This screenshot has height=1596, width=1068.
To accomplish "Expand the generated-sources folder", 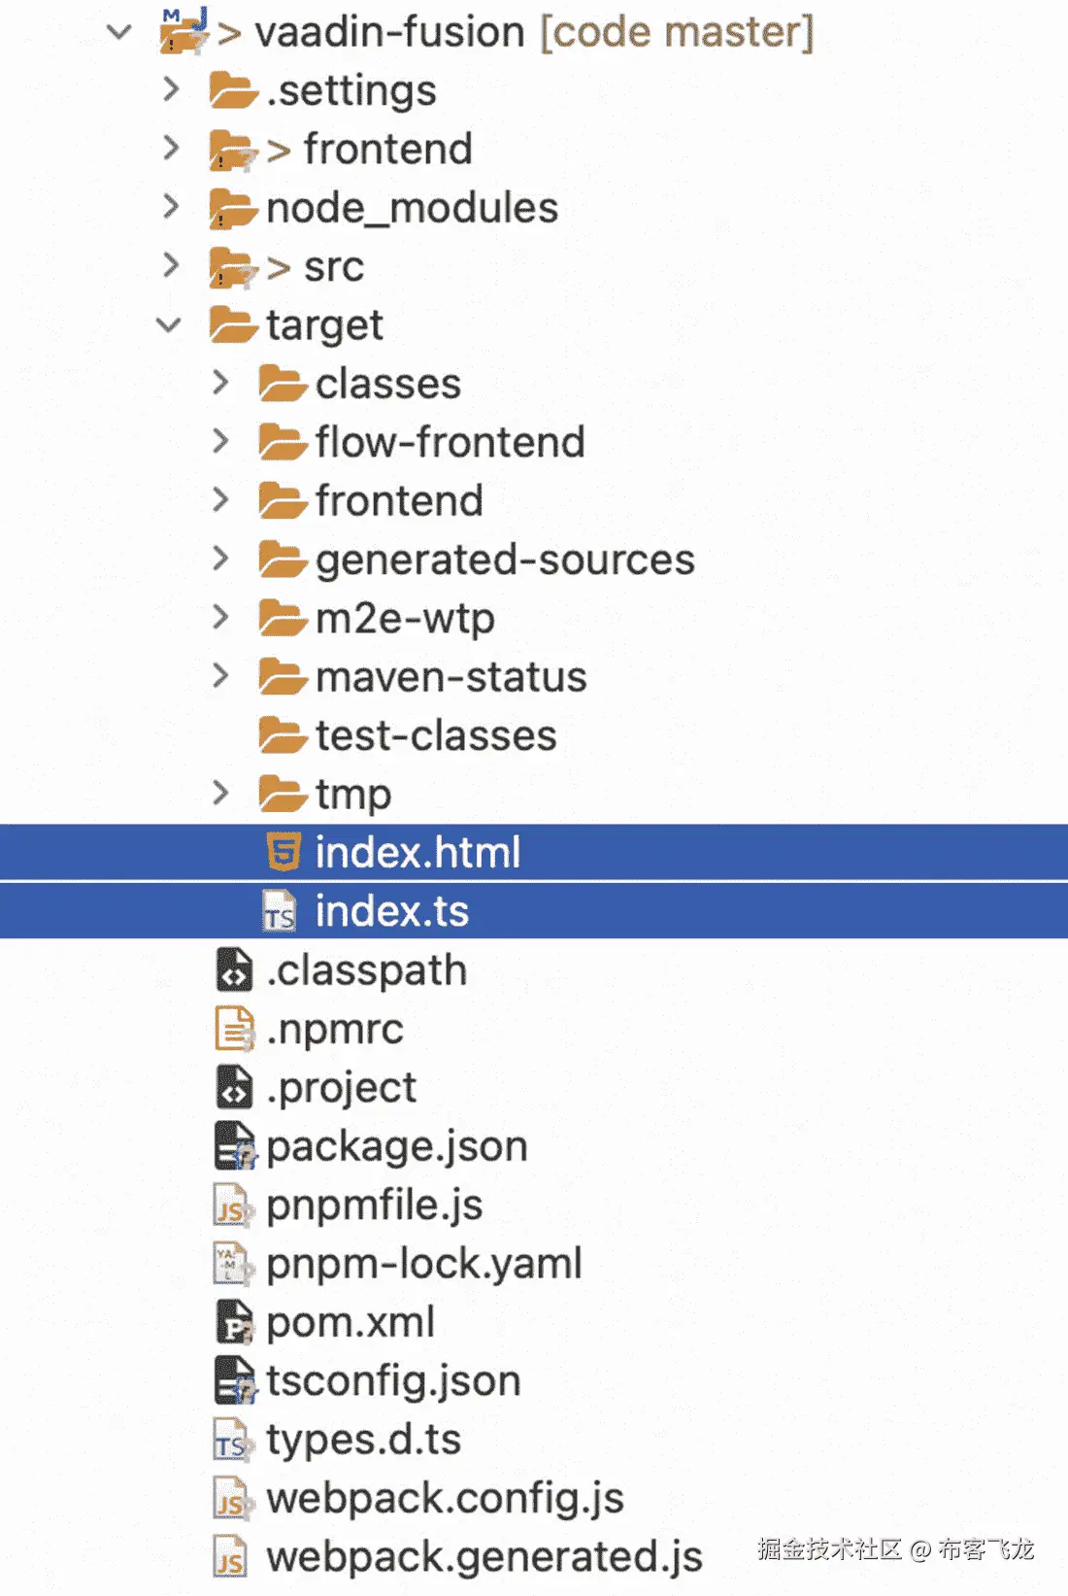I will (x=221, y=559).
